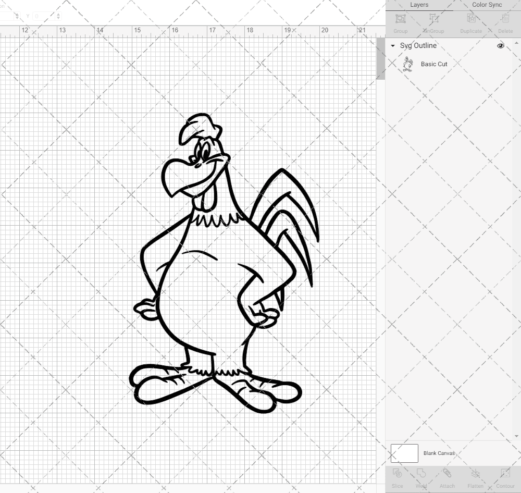Image resolution: width=521 pixels, height=493 pixels.
Task: Click the rooster outline drawing on canvas
Action: [x=224, y=263]
